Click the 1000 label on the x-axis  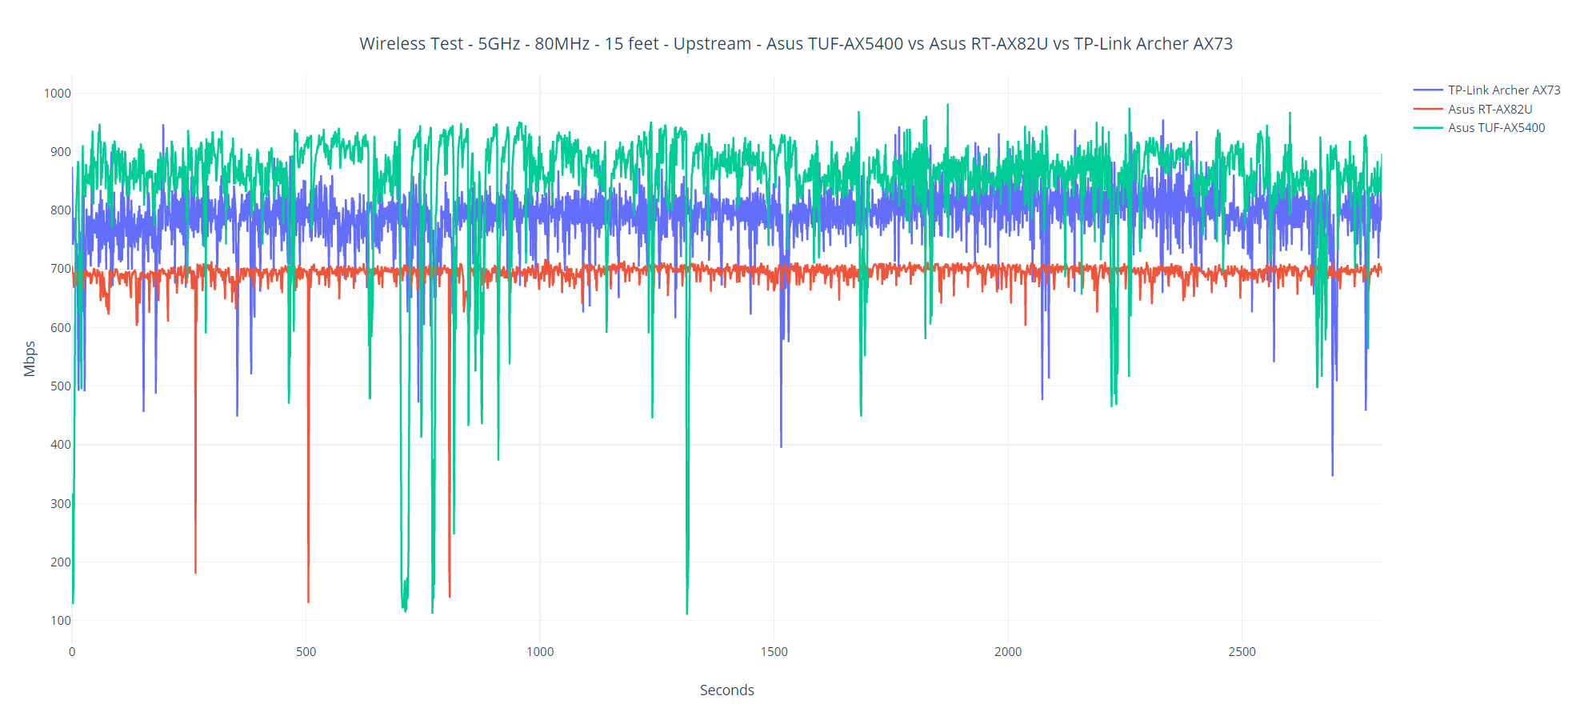click(540, 652)
